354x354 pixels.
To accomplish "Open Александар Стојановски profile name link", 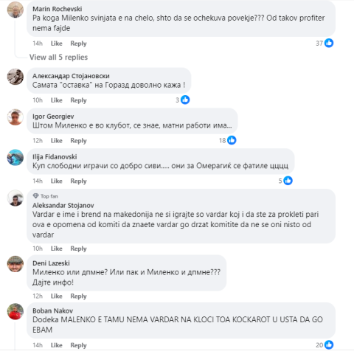I will [71, 76].
